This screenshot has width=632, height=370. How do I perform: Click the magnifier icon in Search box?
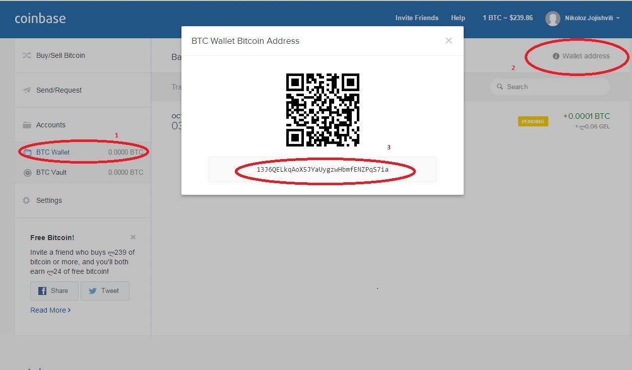500,87
